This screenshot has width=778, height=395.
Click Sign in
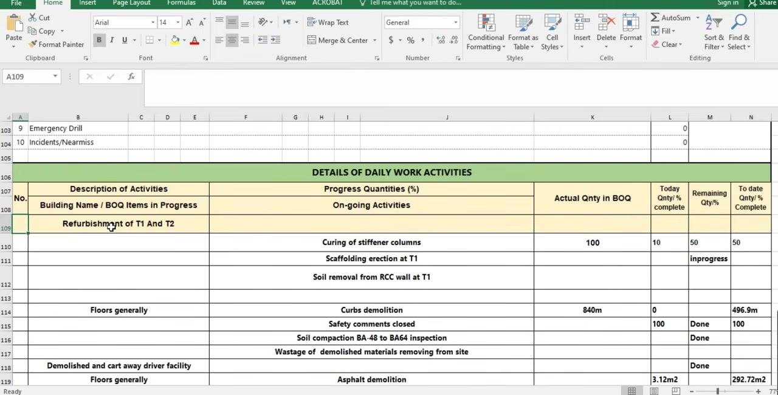point(728,3)
